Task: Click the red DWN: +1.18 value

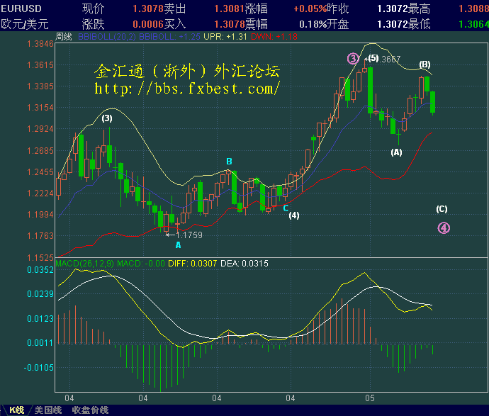Action: pos(274,37)
